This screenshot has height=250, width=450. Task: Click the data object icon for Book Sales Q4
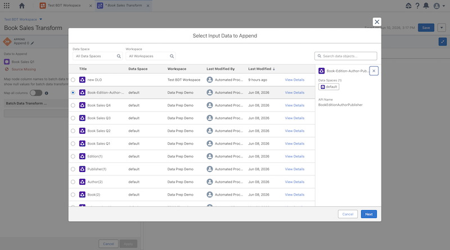pyautogui.click(x=82, y=105)
